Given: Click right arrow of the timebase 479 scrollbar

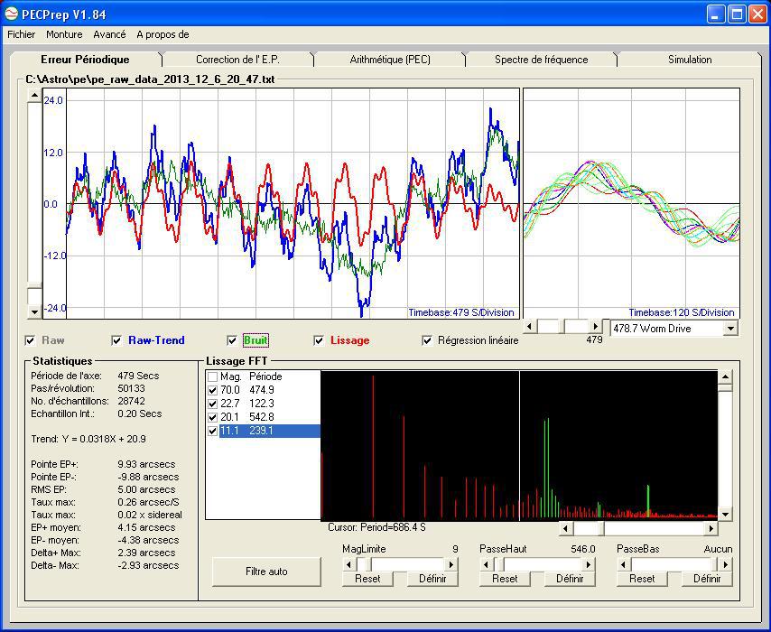Looking at the screenshot, I should [595, 326].
